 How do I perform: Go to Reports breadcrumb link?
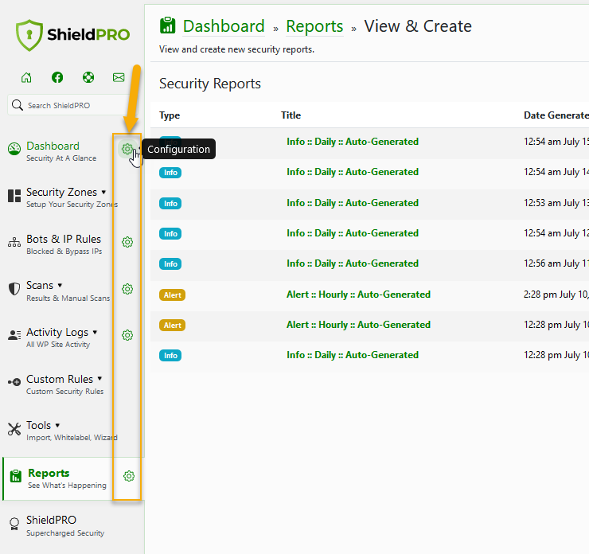click(314, 26)
